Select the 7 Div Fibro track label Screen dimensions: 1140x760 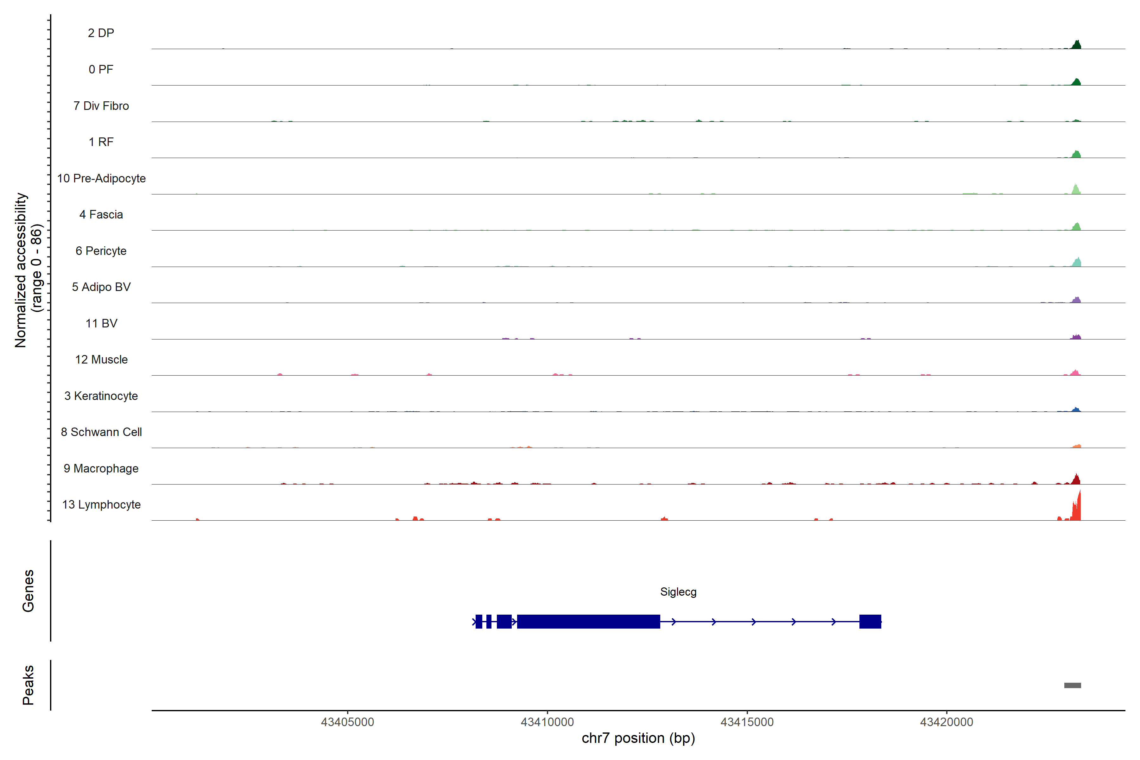pos(101,106)
